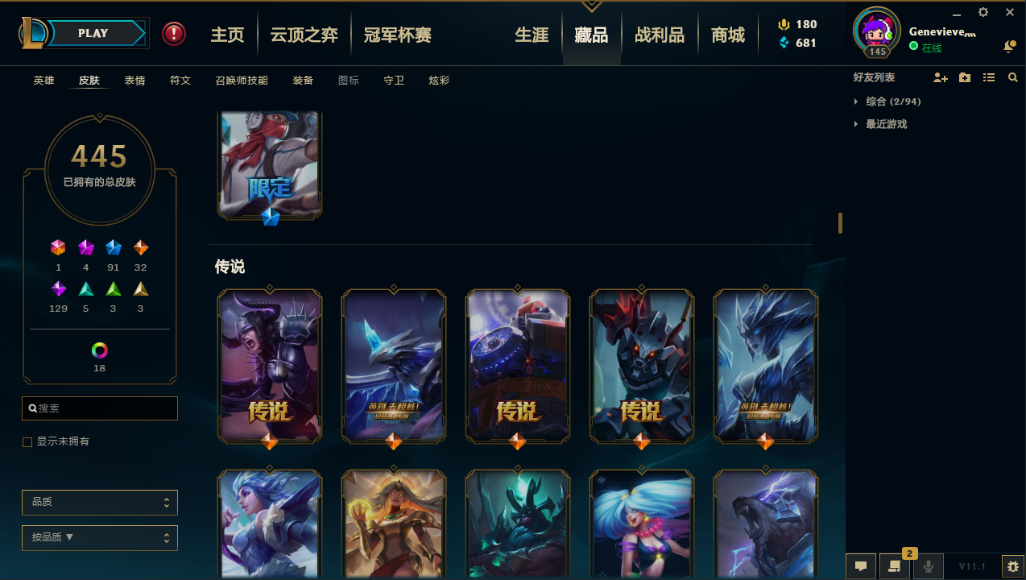1026x580 pixels.
Task: Click the notification bell icon
Action: tap(1008, 48)
